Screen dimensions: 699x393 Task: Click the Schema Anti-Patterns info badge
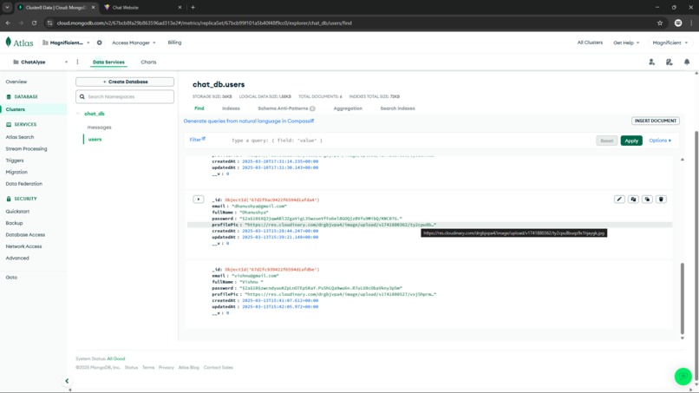312,108
